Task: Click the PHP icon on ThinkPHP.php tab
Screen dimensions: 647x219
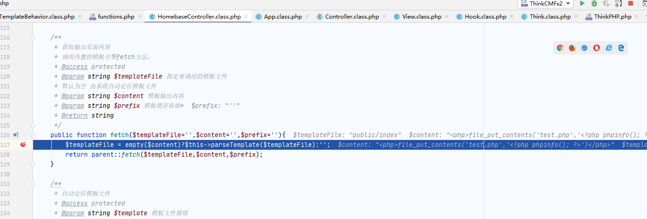Action: click(589, 17)
